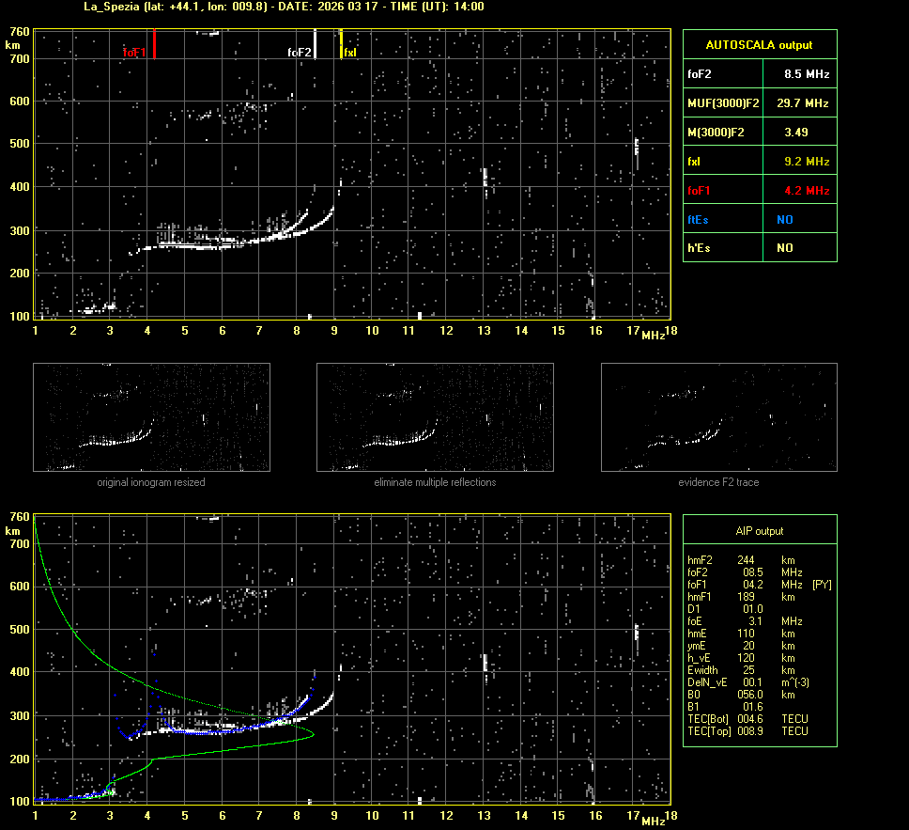This screenshot has height=830, width=909.
Task: Select the yellow fxI marker on ionogram
Action: [341, 44]
